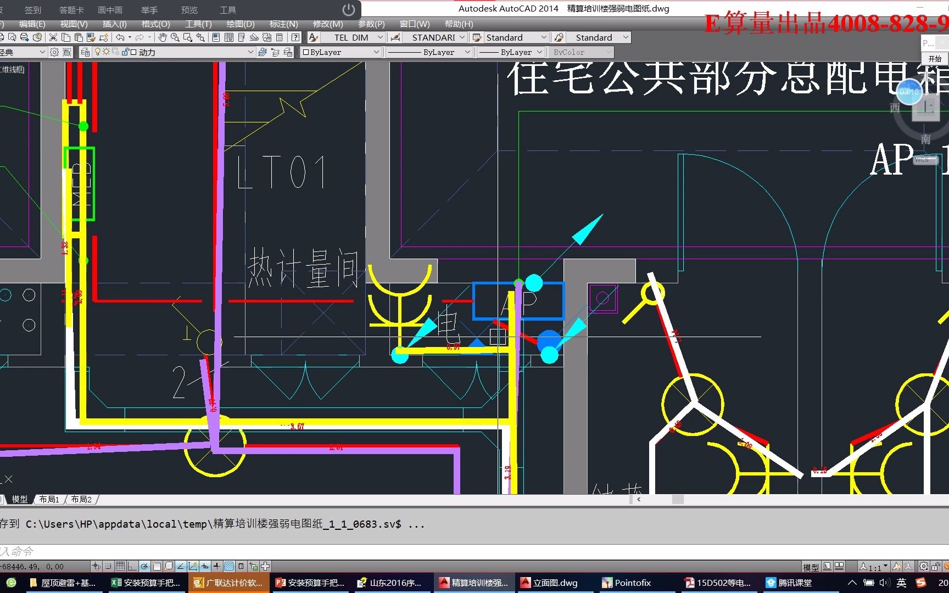Expand the Standard table style dropdown
Viewport: 949px width, 593px height.
pyautogui.click(x=544, y=37)
